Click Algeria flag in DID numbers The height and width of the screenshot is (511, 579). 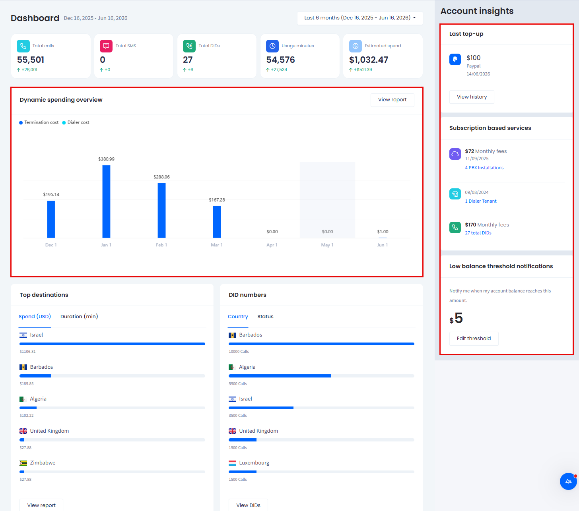(233, 367)
